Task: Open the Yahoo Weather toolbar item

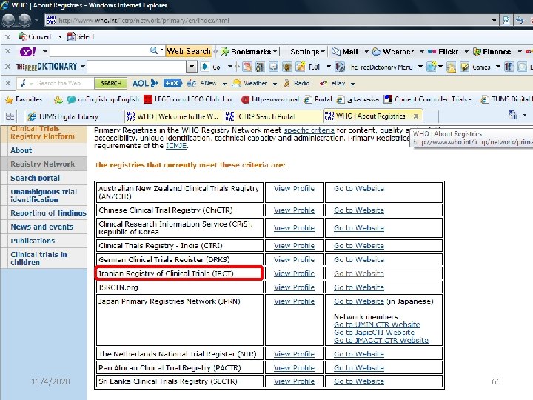Action: [393, 52]
